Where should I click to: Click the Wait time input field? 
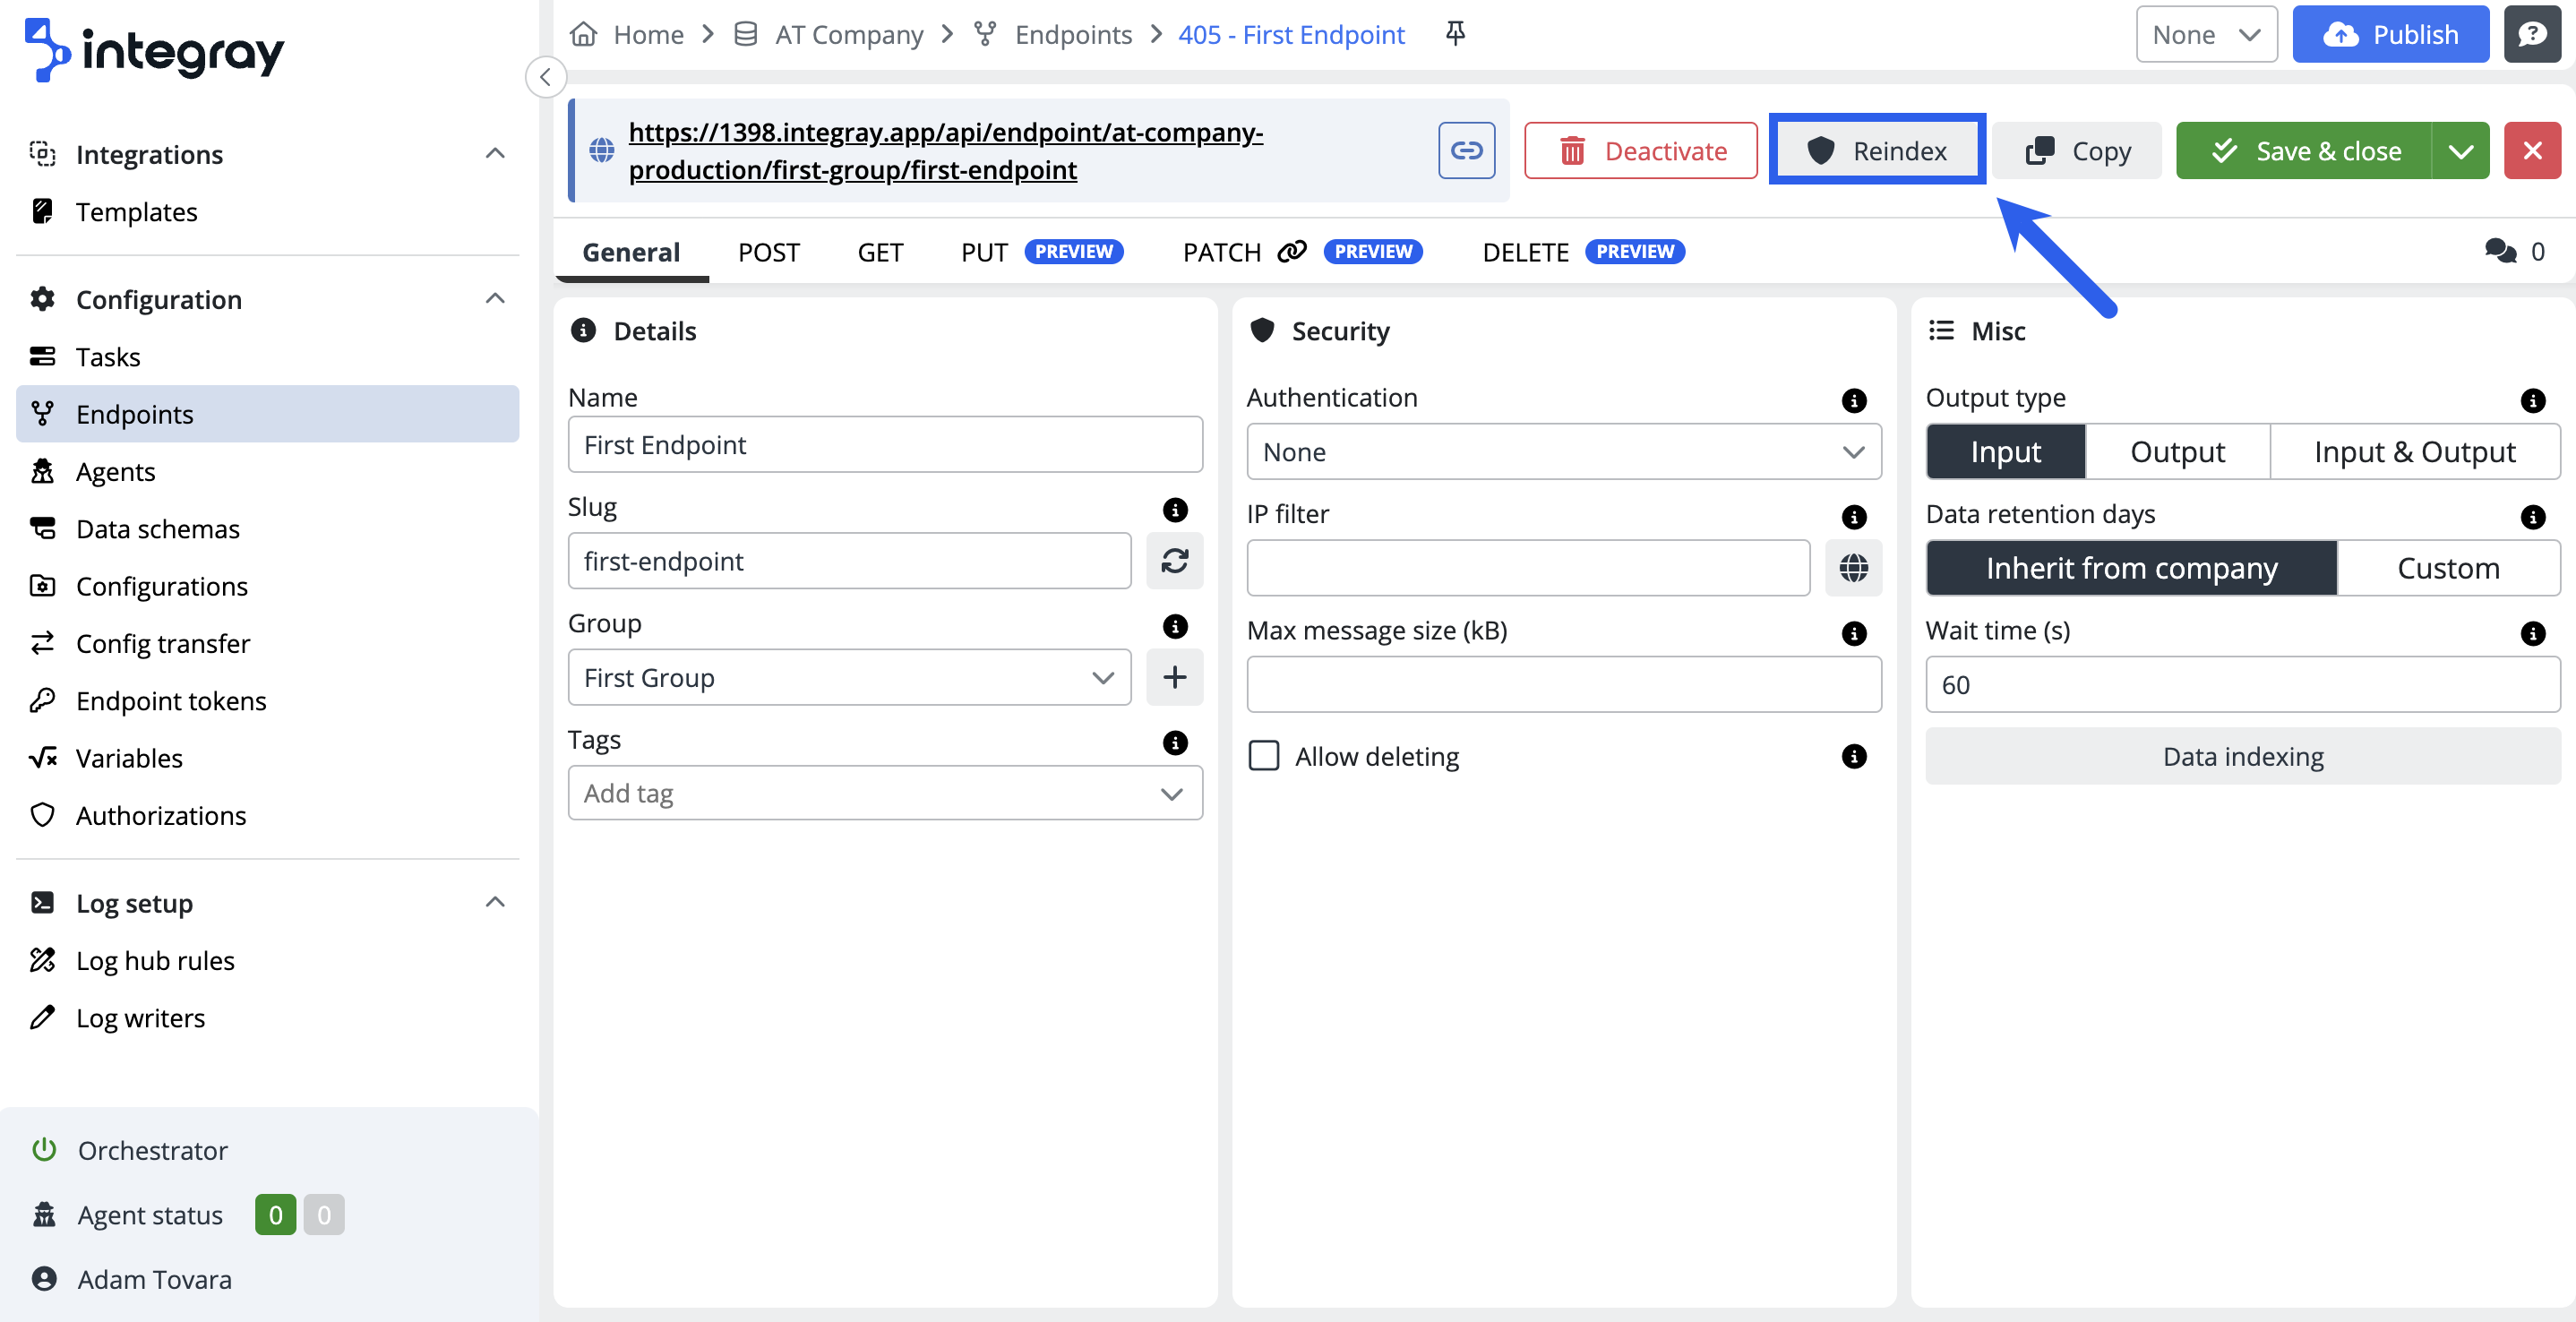(x=2242, y=685)
